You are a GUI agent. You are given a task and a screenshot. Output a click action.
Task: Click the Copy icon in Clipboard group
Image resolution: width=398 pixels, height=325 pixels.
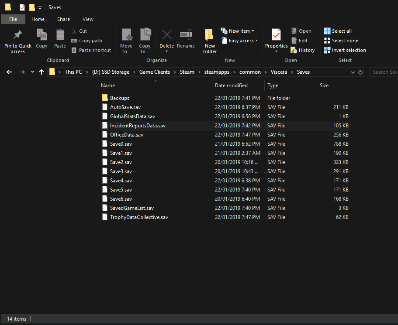click(x=42, y=35)
